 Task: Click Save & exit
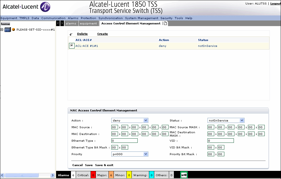[104, 165]
